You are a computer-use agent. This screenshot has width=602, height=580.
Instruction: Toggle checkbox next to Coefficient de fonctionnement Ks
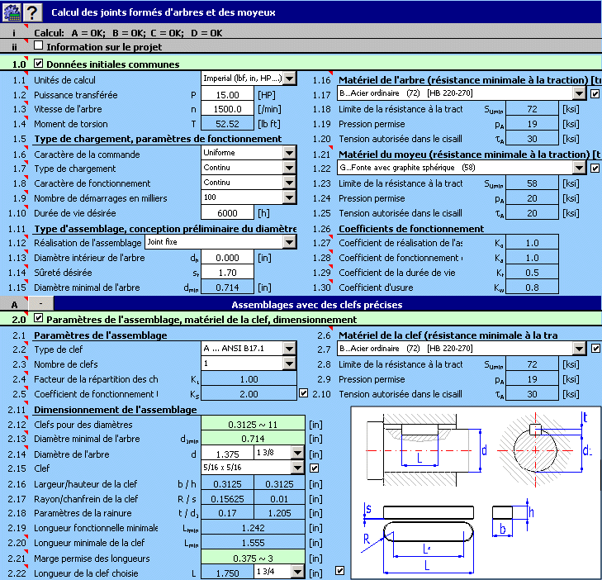coord(303,393)
